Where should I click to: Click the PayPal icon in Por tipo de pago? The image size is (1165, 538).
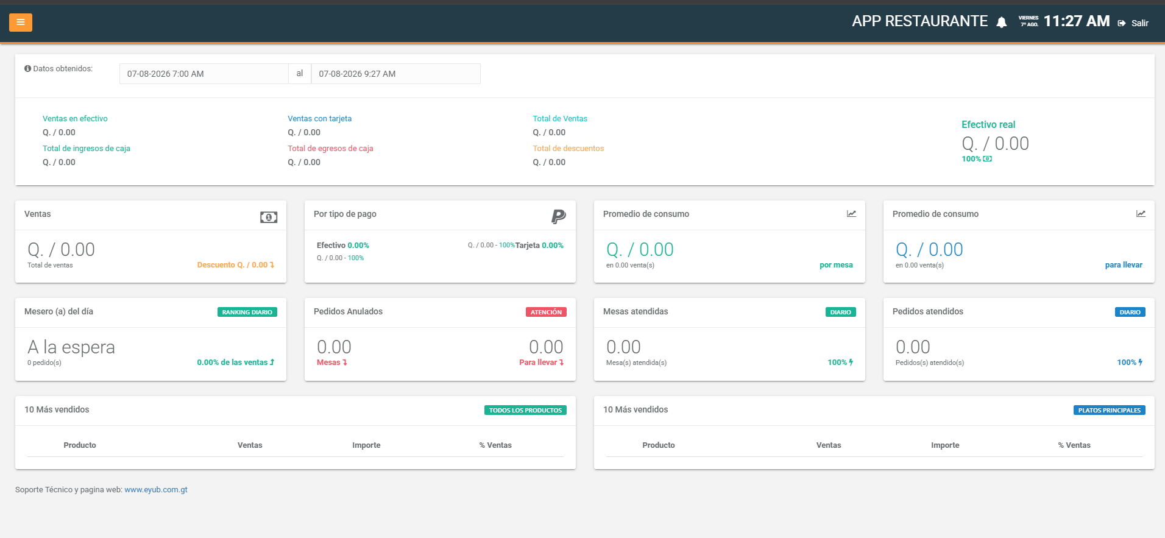[559, 216]
